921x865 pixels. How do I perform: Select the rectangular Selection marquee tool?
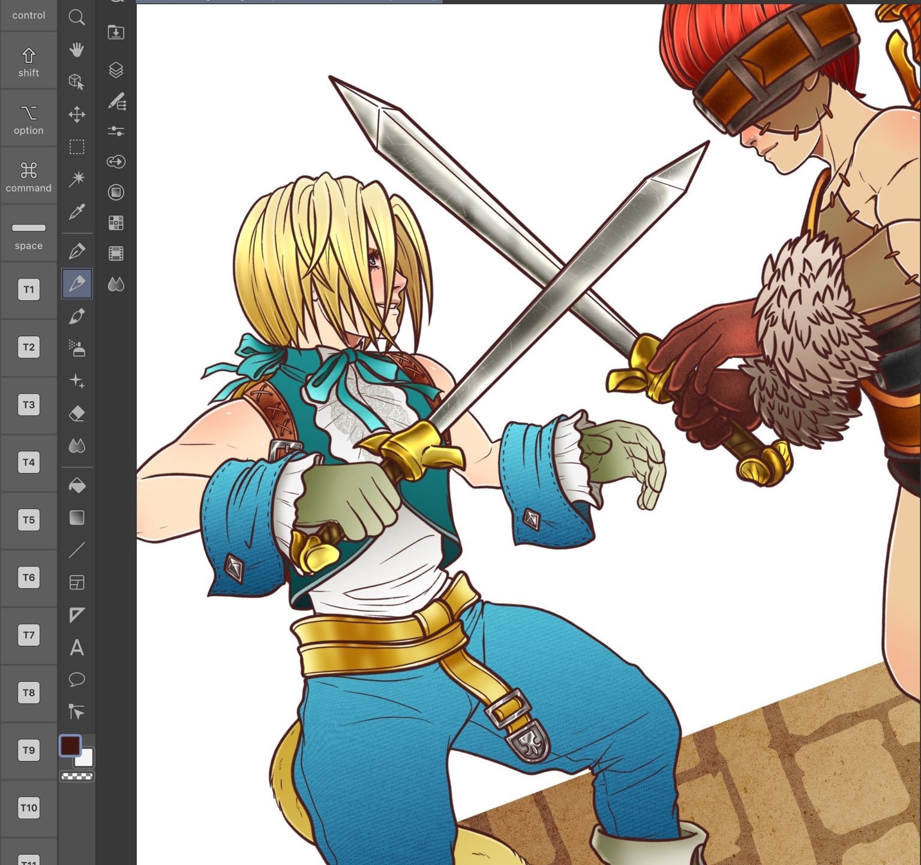point(77,146)
